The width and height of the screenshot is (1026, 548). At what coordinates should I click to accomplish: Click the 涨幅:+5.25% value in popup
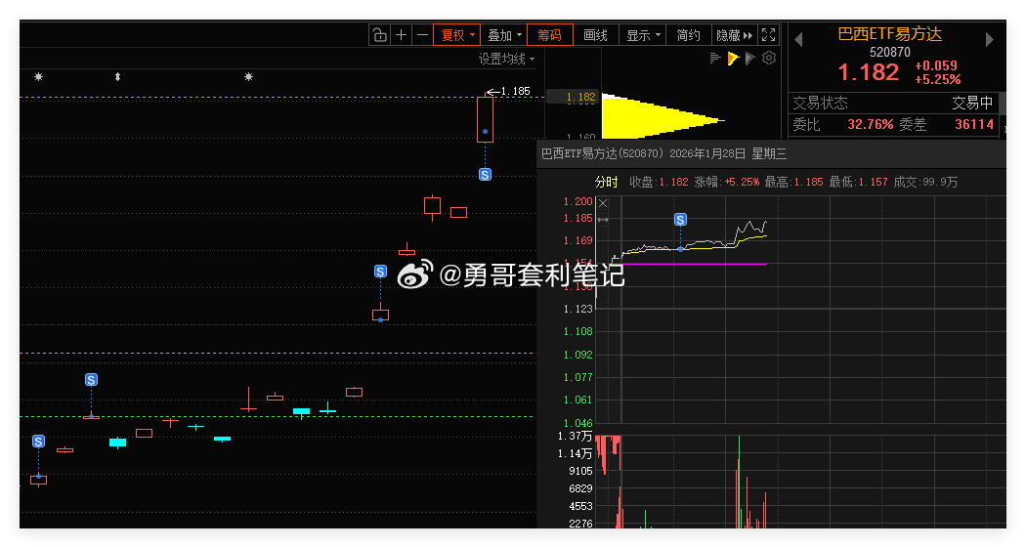[727, 182]
